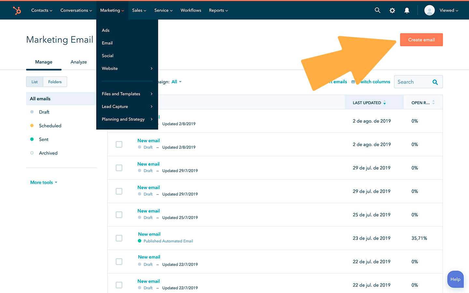Select checkbox for last 22/7/2019 email
Image resolution: width=469 pixels, height=293 pixels.
click(x=119, y=285)
